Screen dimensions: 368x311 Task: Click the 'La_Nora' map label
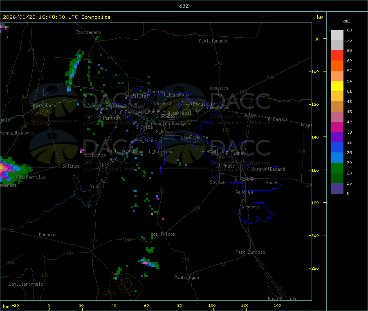click(x=163, y=103)
